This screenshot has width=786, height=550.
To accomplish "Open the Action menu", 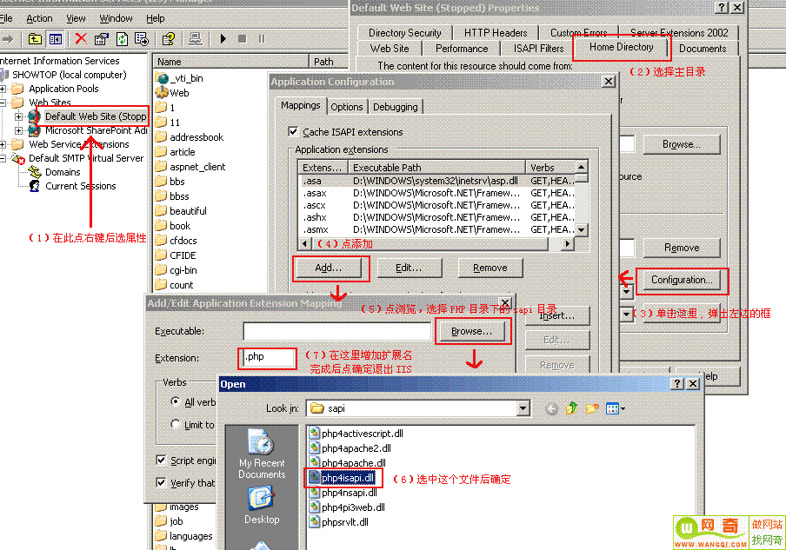I will coord(39,18).
